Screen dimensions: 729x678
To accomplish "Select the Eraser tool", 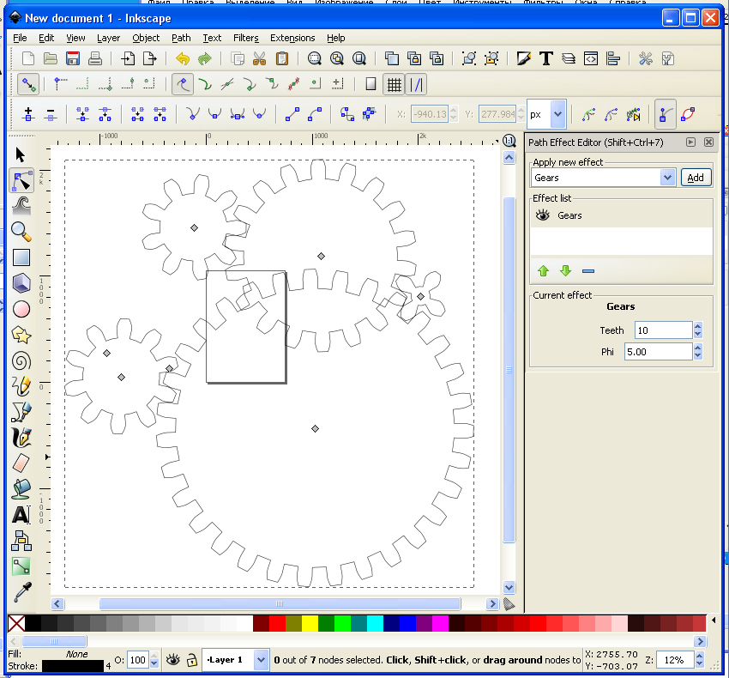I will 21,463.
